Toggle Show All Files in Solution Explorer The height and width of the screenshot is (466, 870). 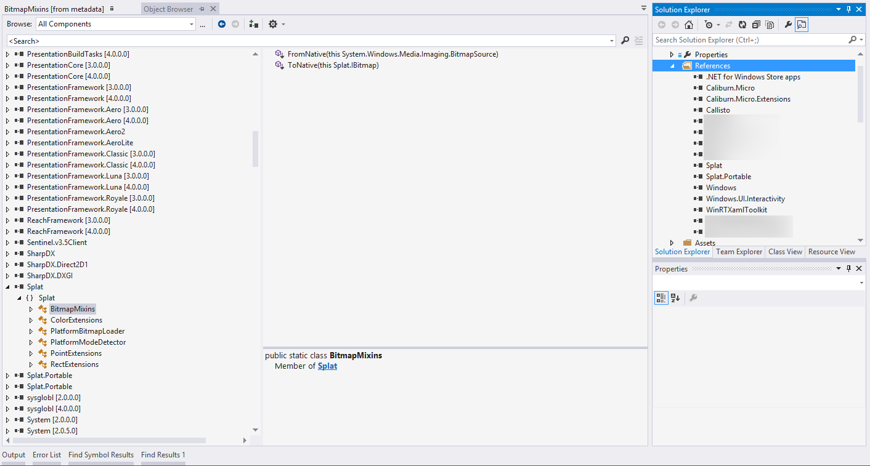pyautogui.click(x=770, y=25)
